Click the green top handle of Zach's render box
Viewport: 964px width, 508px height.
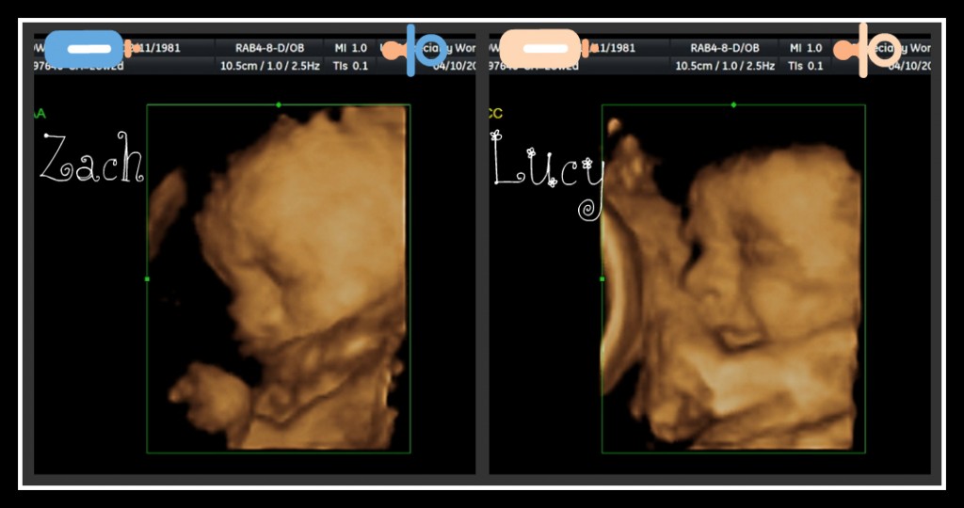pos(279,104)
